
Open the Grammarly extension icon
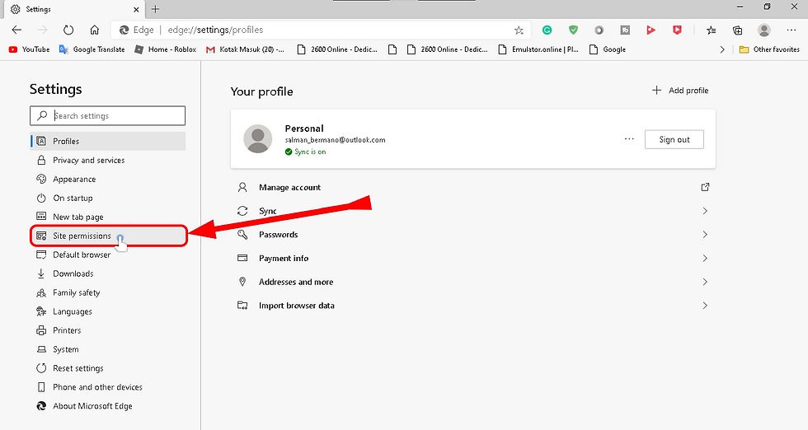[x=547, y=30]
